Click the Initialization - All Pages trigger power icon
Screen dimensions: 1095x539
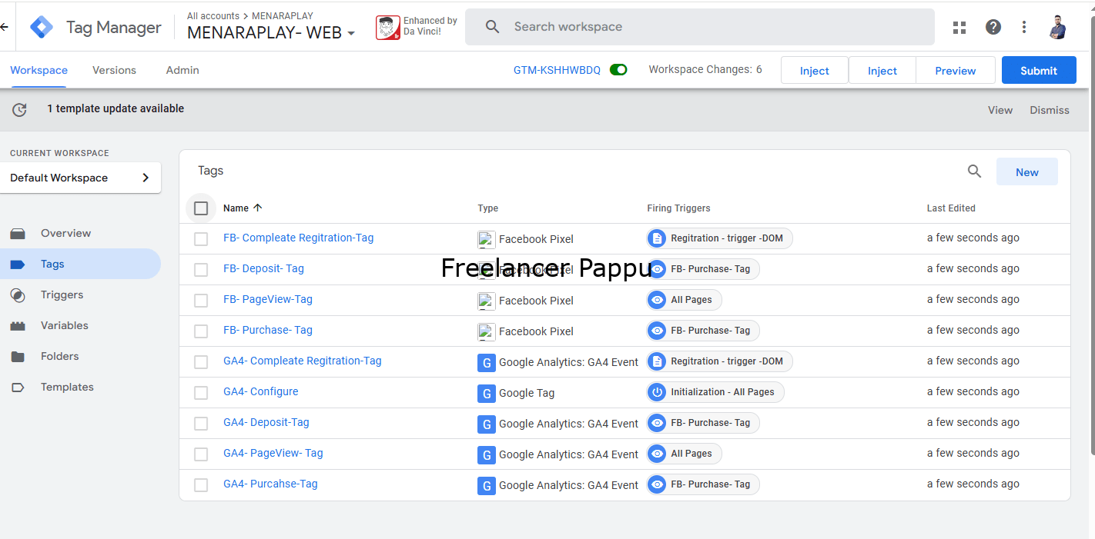point(657,392)
